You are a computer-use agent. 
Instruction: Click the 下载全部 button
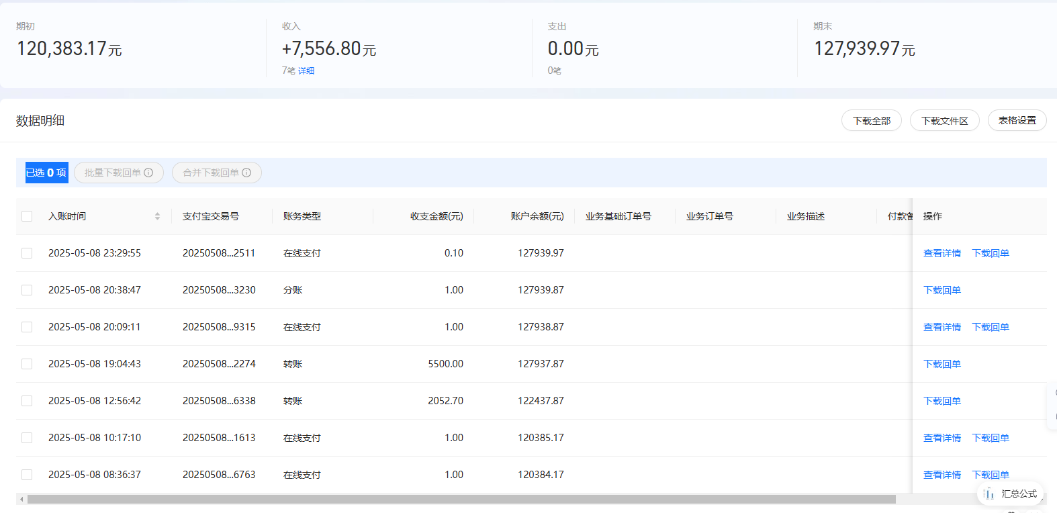(x=871, y=121)
